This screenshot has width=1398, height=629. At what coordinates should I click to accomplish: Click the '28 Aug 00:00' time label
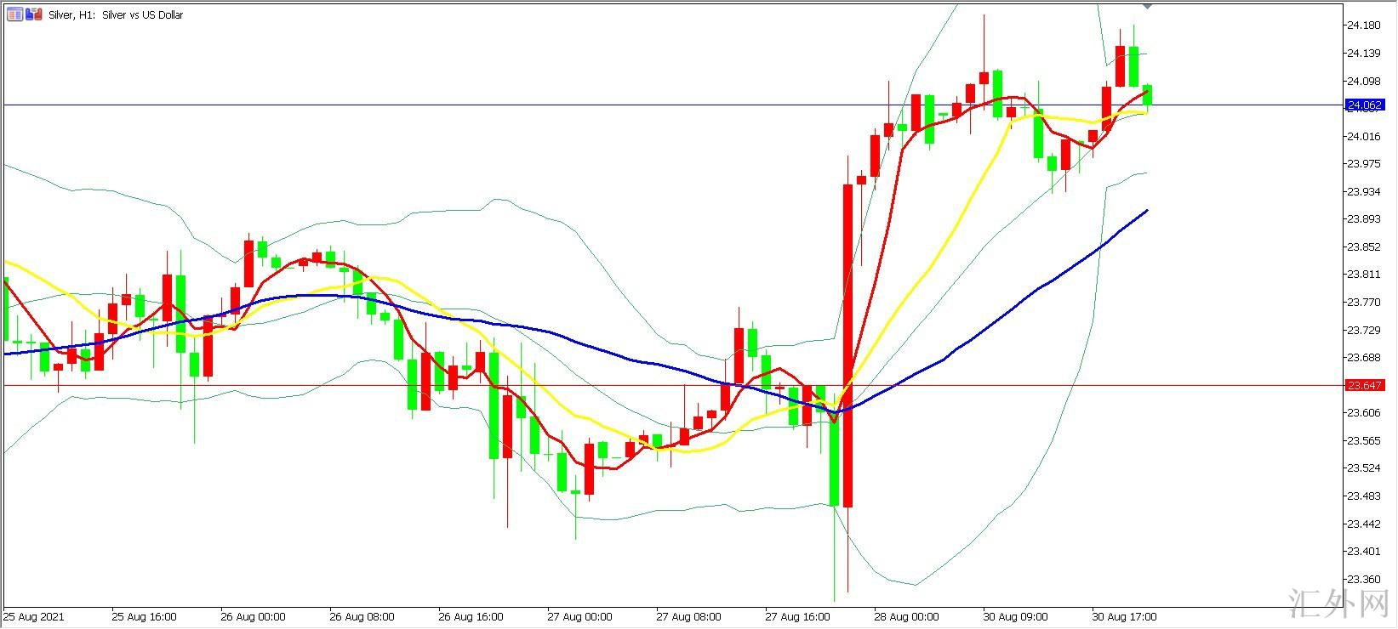coord(906,616)
